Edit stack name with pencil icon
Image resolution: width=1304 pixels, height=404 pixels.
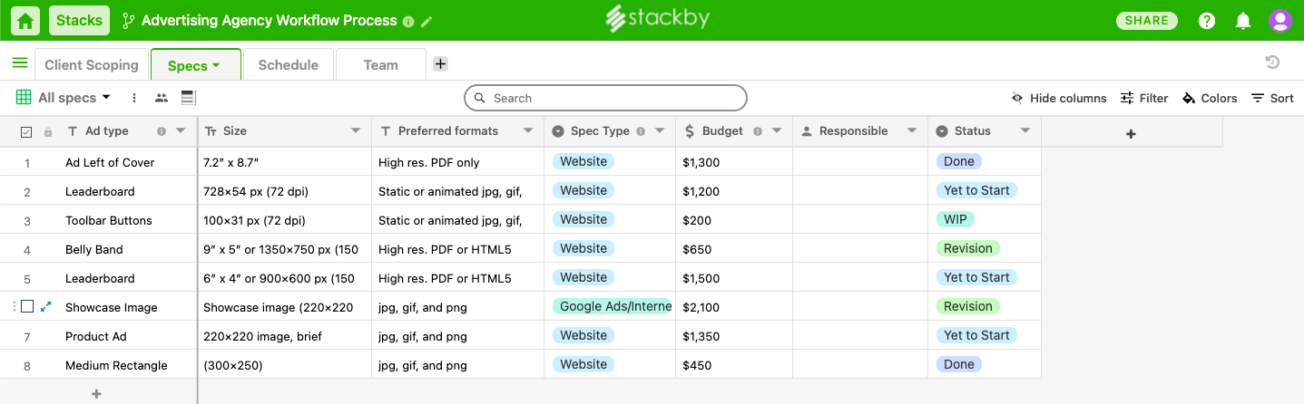tap(426, 21)
